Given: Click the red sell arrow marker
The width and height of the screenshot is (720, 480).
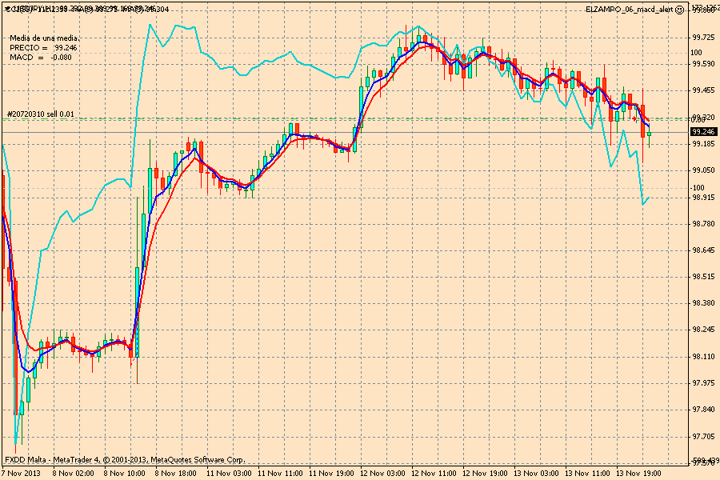Looking at the screenshot, I should (x=634, y=119).
